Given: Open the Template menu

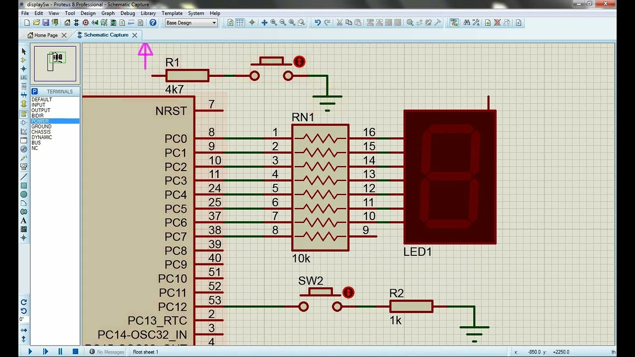Looking at the screenshot, I should coord(172,13).
